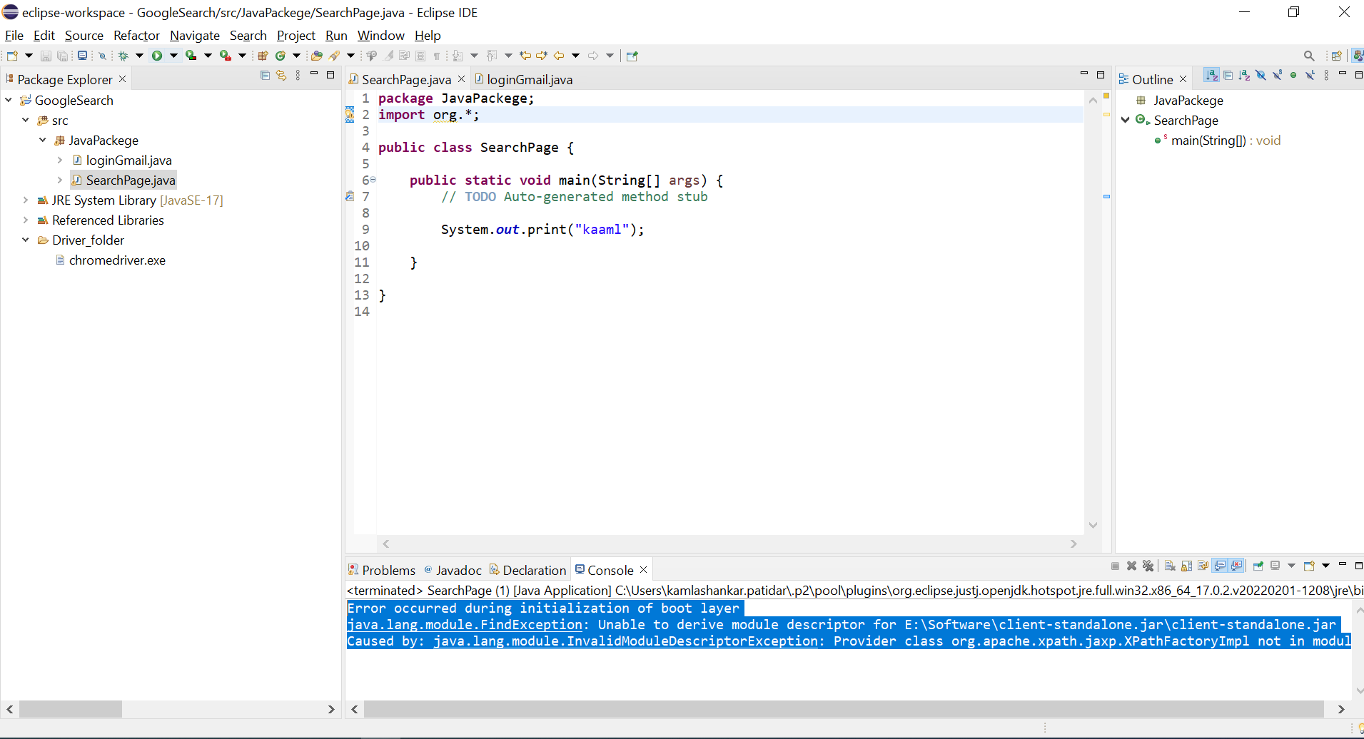Viewport: 1364px width, 739px height.
Task: Open the Project menu
Action: 296,36
